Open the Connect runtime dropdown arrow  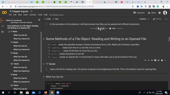[x=148, y=19]
